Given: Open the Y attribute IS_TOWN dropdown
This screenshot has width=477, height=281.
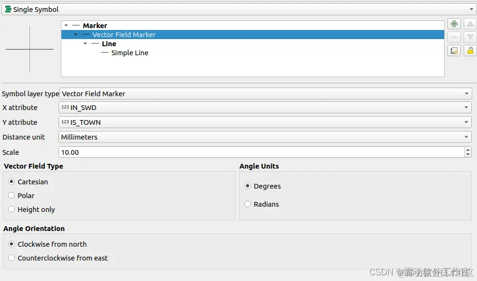Looking at the screenshot, I should pos(265,122).
